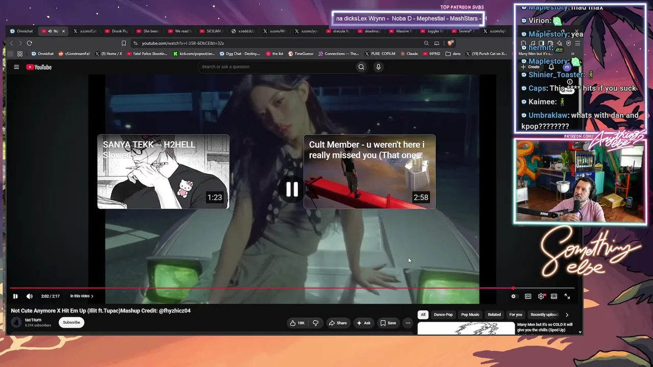This screenshot has width=653, height=367.
Task: Play suggested video 'Cult Member - u weren't here'
Action: [369, 172]
